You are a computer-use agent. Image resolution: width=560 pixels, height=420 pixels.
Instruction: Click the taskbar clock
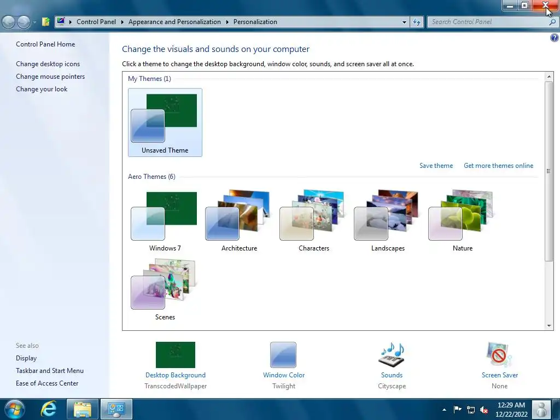pos(511,410)
